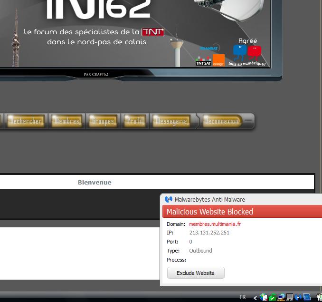Click the Malwarebytes logo in the popup
This screenshot has width=322, height=302.
(x=169, y=199)
